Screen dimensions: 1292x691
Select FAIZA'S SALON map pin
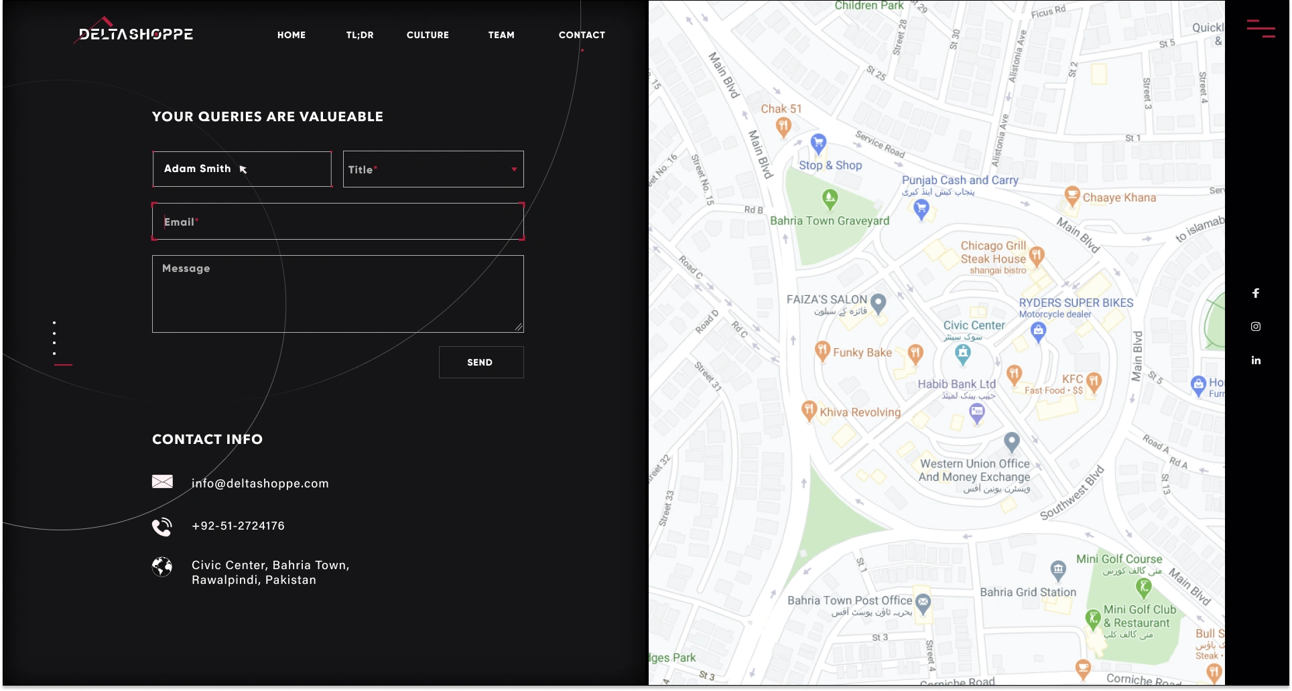click(878, 303)
